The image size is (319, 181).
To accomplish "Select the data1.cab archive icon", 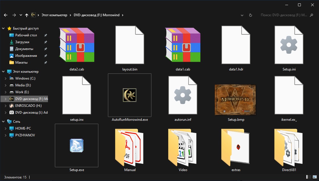I will click(x=183, y=45).
